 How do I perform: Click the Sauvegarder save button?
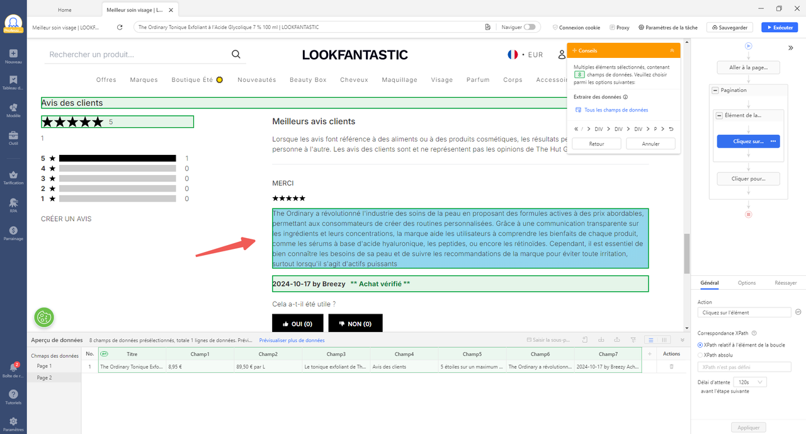click(x=730, y=27)
